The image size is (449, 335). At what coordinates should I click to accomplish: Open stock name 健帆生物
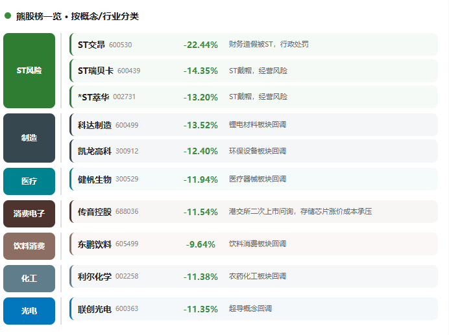click(95, 179)
